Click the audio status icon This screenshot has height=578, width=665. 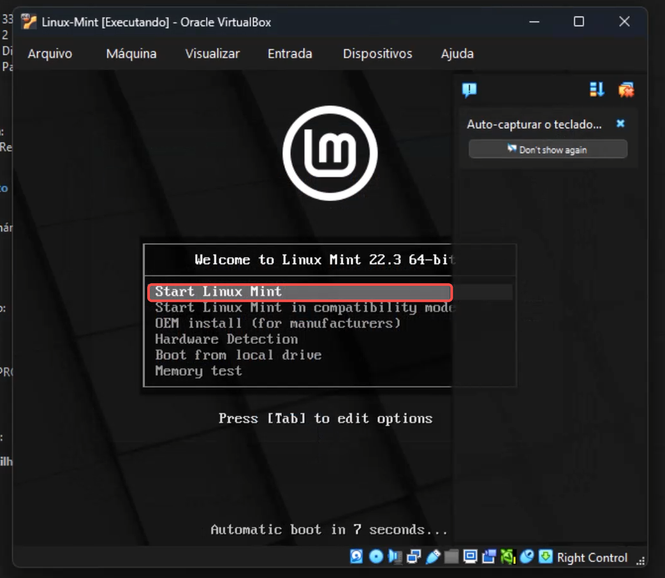click(x=395, y=556)
